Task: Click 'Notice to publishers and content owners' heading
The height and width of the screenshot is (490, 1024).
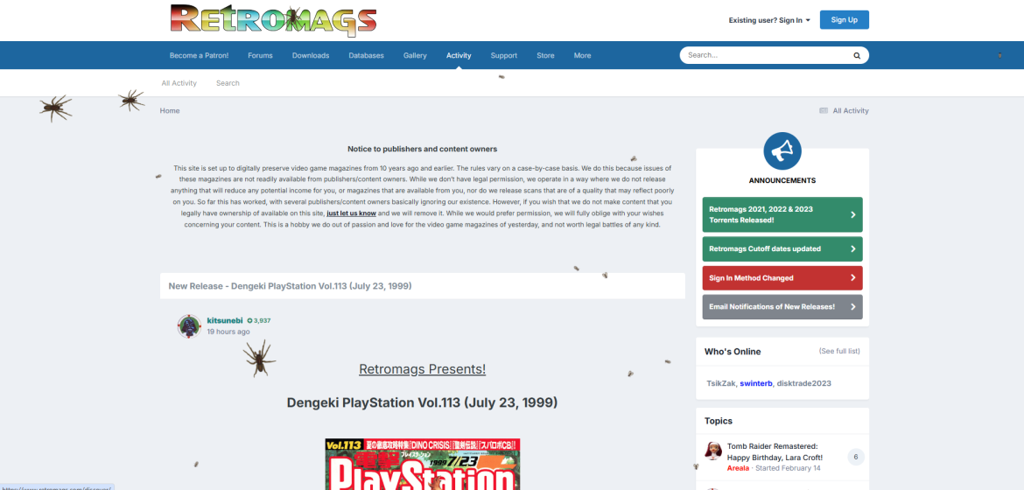Action: click(423, 149)
